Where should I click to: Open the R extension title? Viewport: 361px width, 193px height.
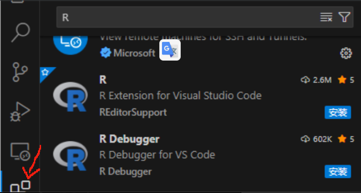103,80
